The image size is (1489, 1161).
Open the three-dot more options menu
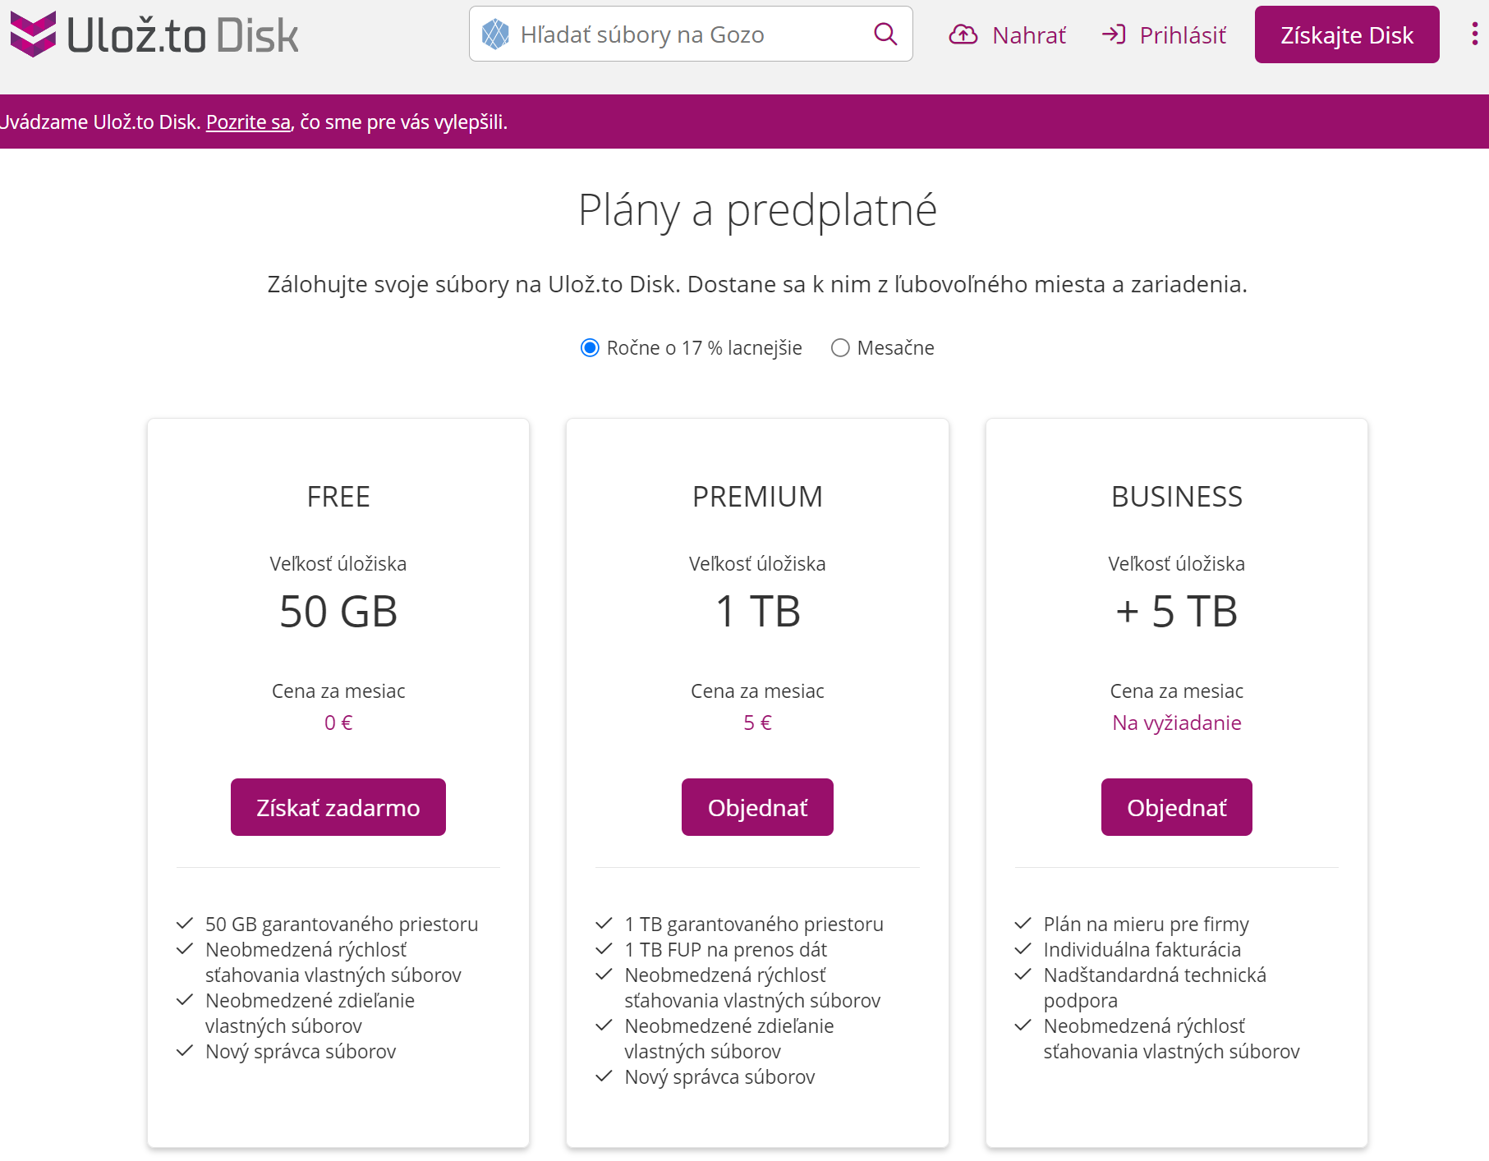coord(1474,34)
